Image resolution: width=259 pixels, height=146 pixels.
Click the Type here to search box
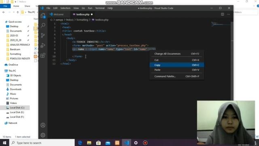click(x=42, y=143)
